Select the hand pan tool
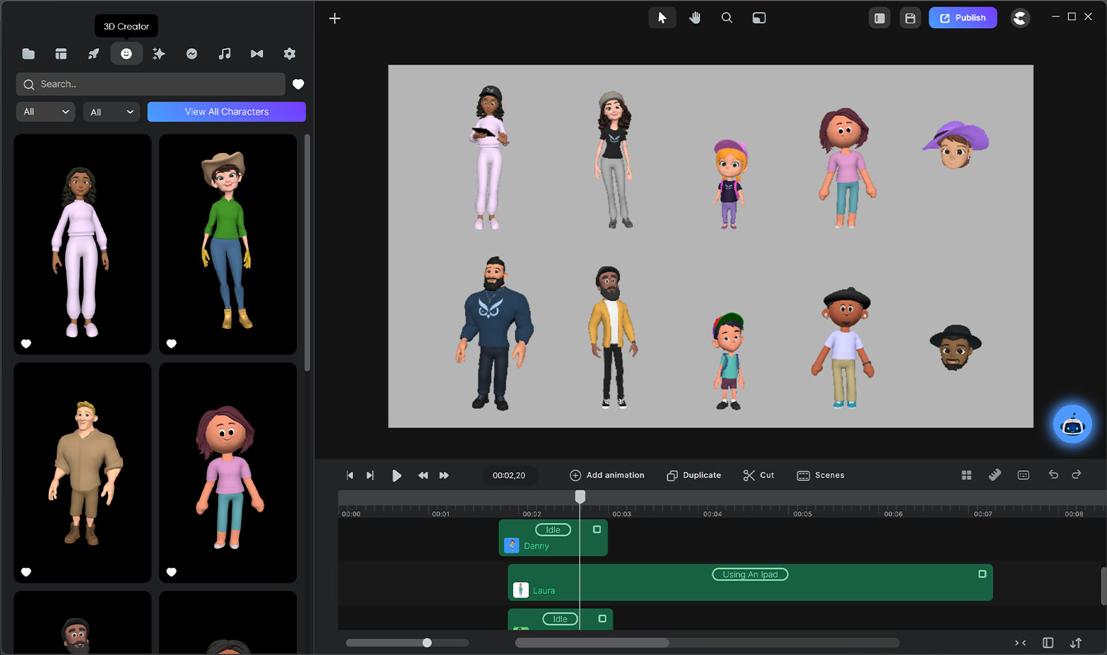This screenshot has width=1107, height=655. click(x=695, y=18)
